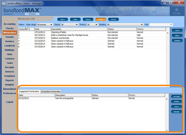Sort by Workorder # column header
This screenshot has height=135, width=186.
(x=26, y=29)
